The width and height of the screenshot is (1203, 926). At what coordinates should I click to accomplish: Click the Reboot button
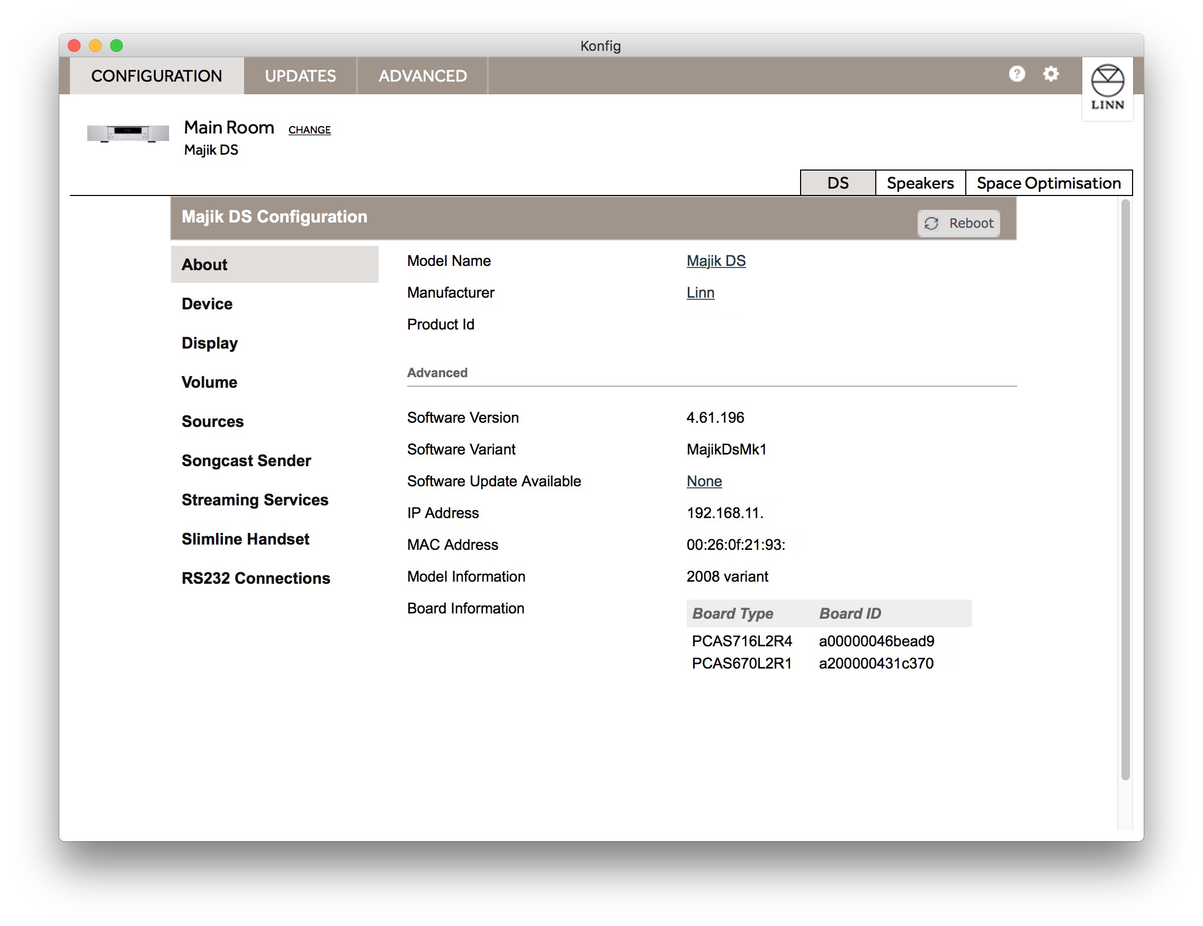coord(958,223)
